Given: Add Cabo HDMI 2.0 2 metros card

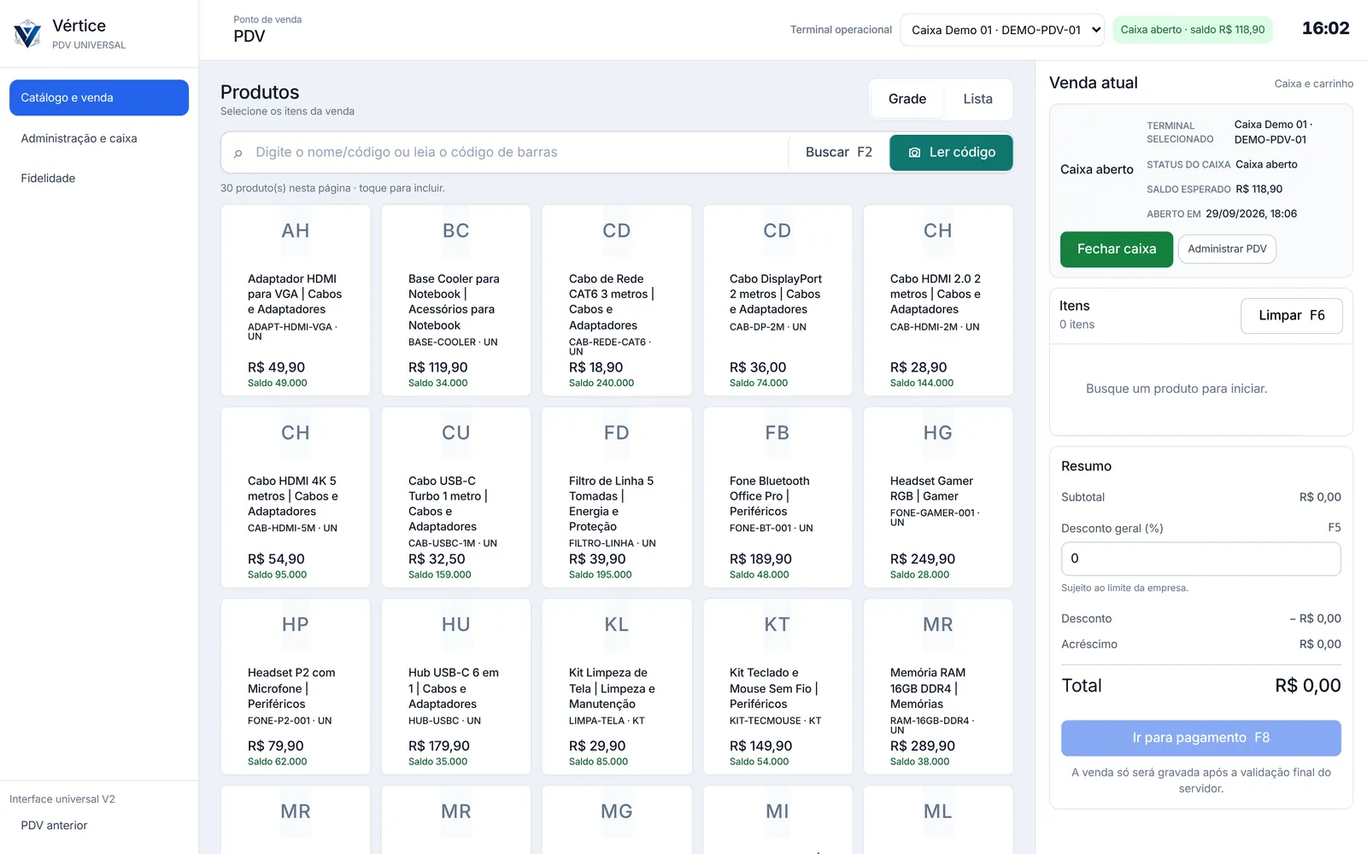Looking at the screenshot, I should coord(938,300).
